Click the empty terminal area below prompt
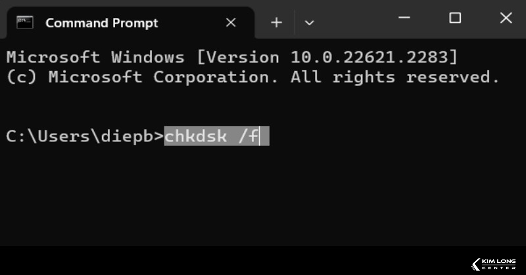526x275 pixels. (263, 197)
